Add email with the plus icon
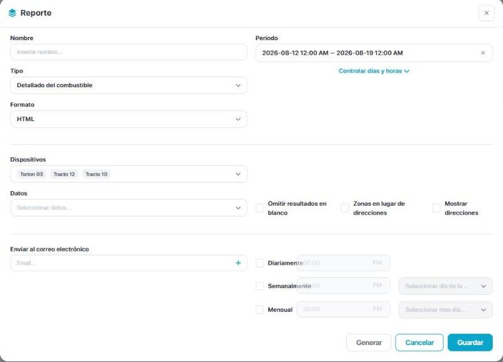The height and width of the screenshot is (362, 503). tap(238, 263)
